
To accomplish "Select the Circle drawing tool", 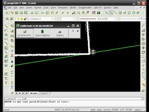I will pyautogui.click(x=6, y=48).
